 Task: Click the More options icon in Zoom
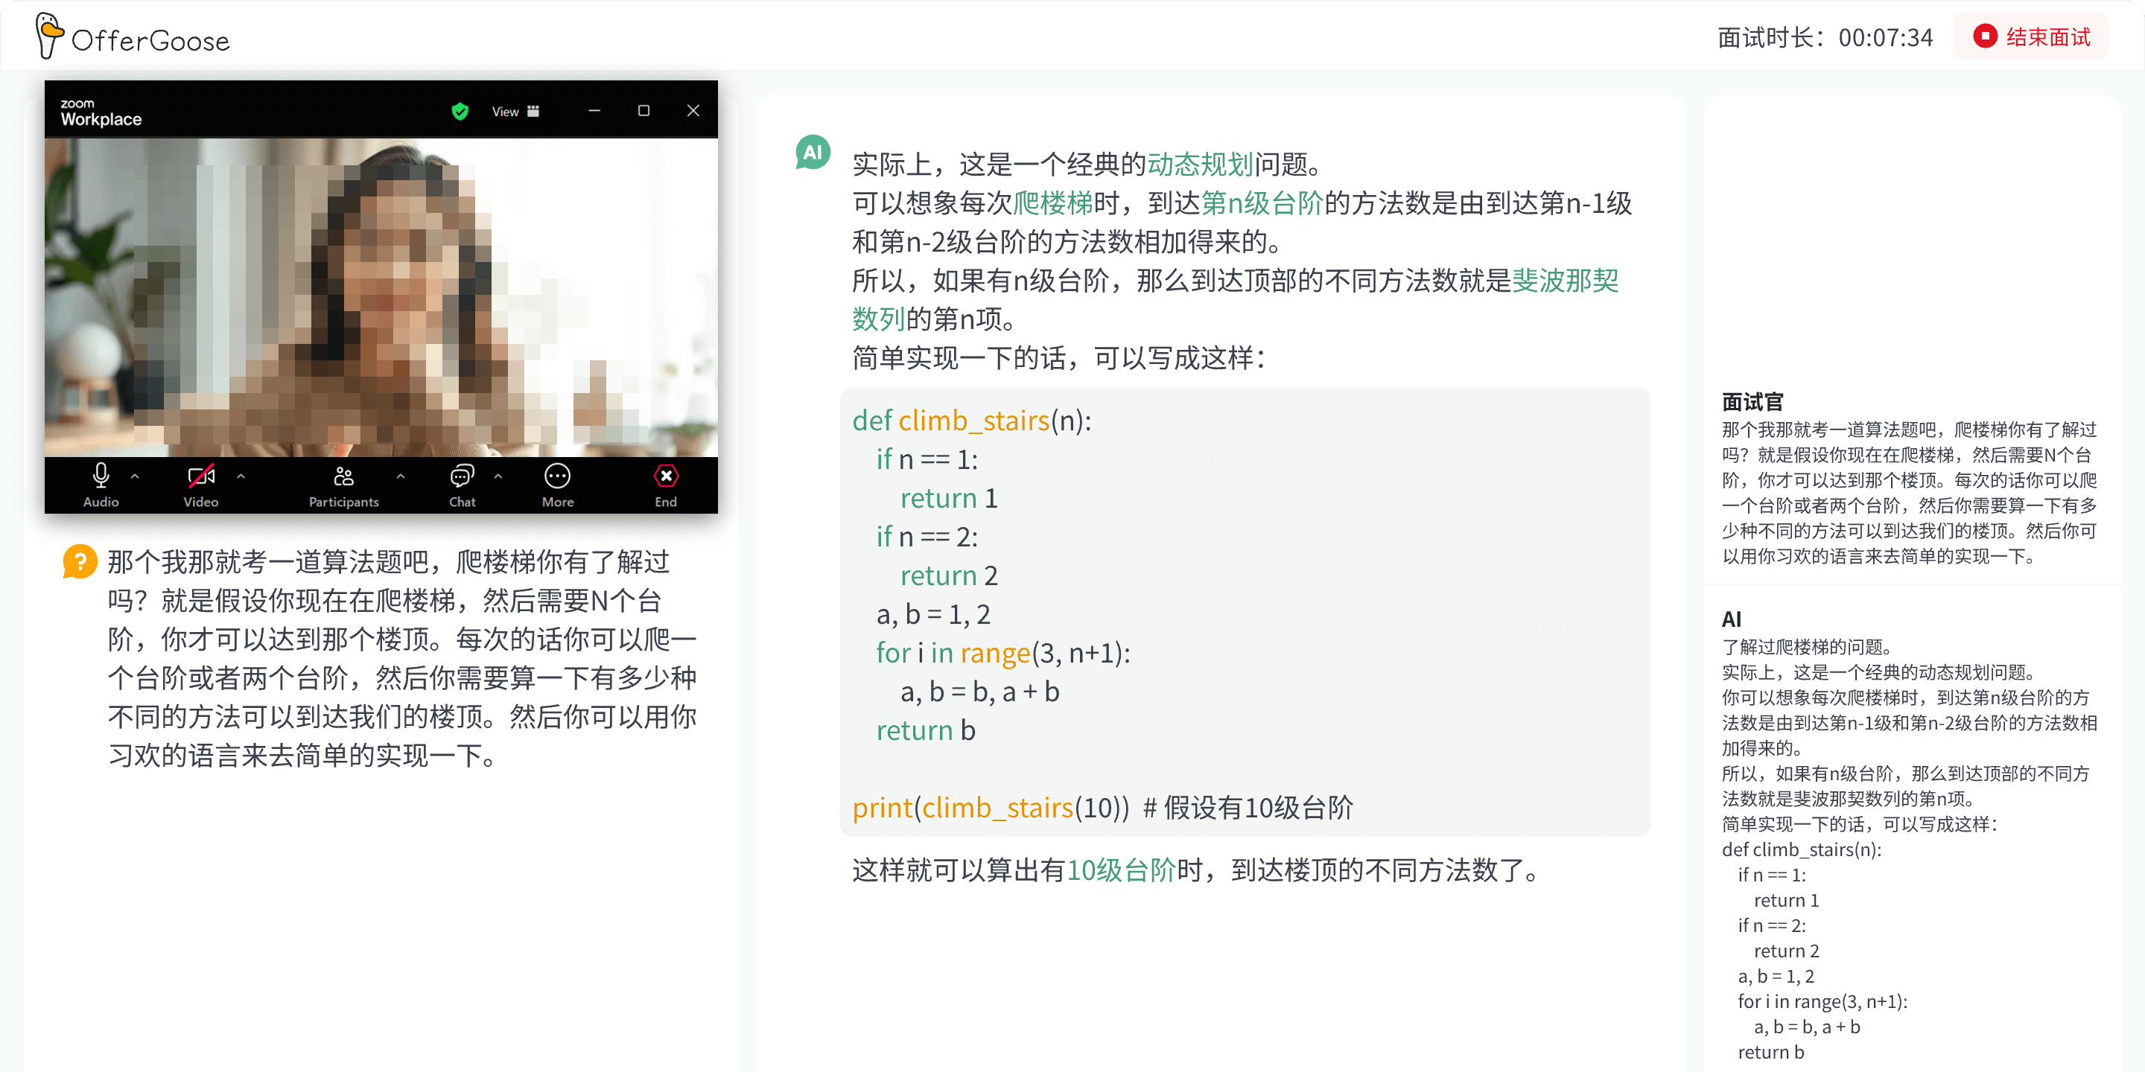tap(557, 475)
